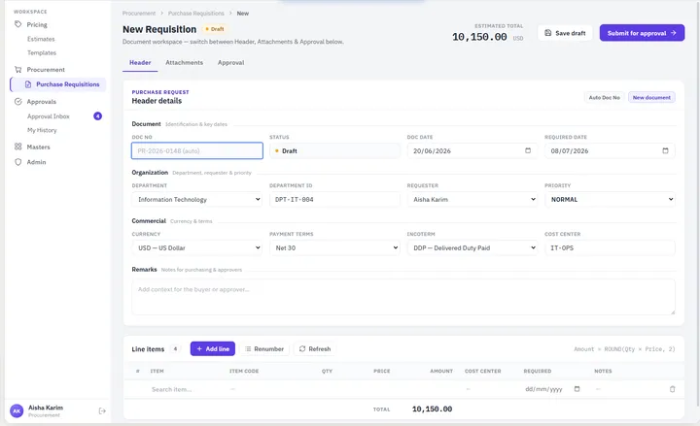Click Procurement breadcrumb link
The height and width of the screenshot is (426, 700).
click(139, 14)
